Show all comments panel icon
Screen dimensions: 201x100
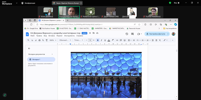pos(132,34)
